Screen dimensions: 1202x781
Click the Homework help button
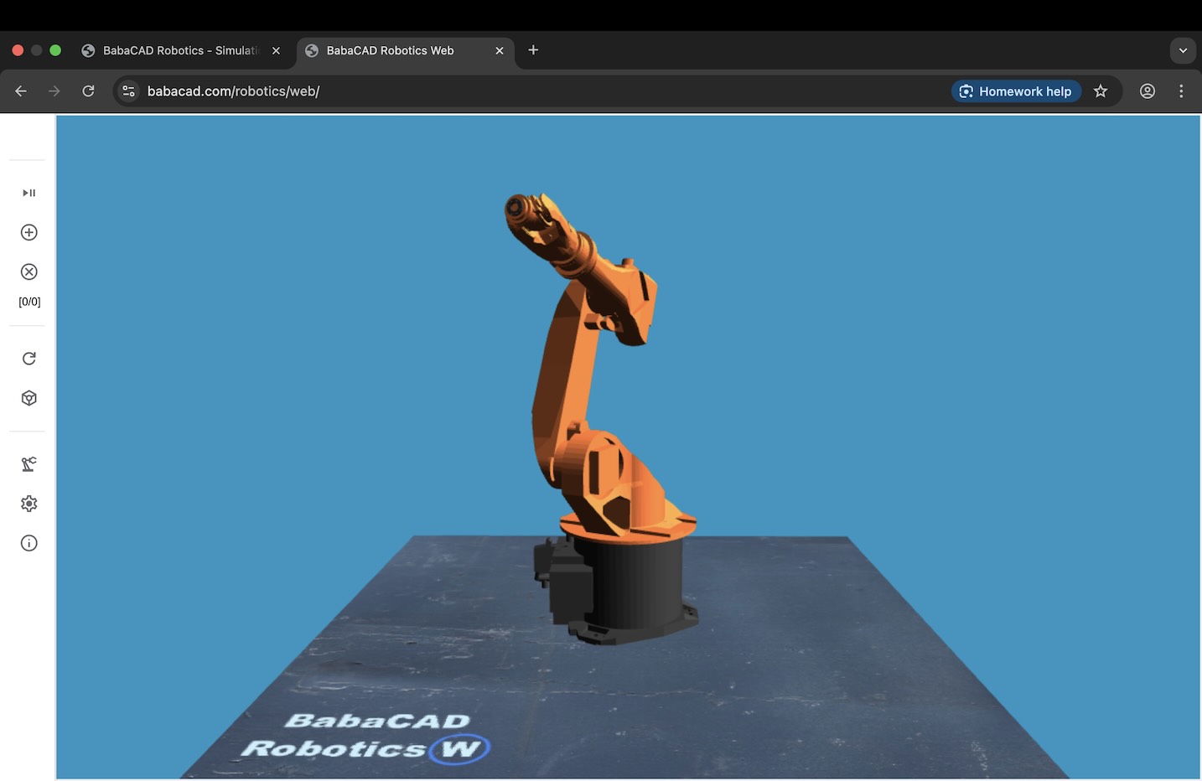pyautogui.click(x=1016, y=91)
